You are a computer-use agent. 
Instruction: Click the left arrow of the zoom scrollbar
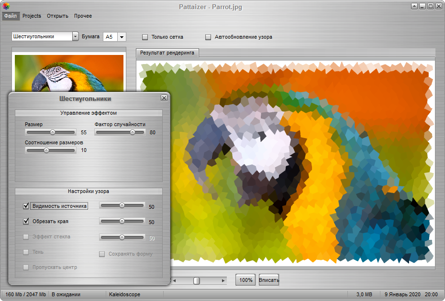(x=174, y=280)
